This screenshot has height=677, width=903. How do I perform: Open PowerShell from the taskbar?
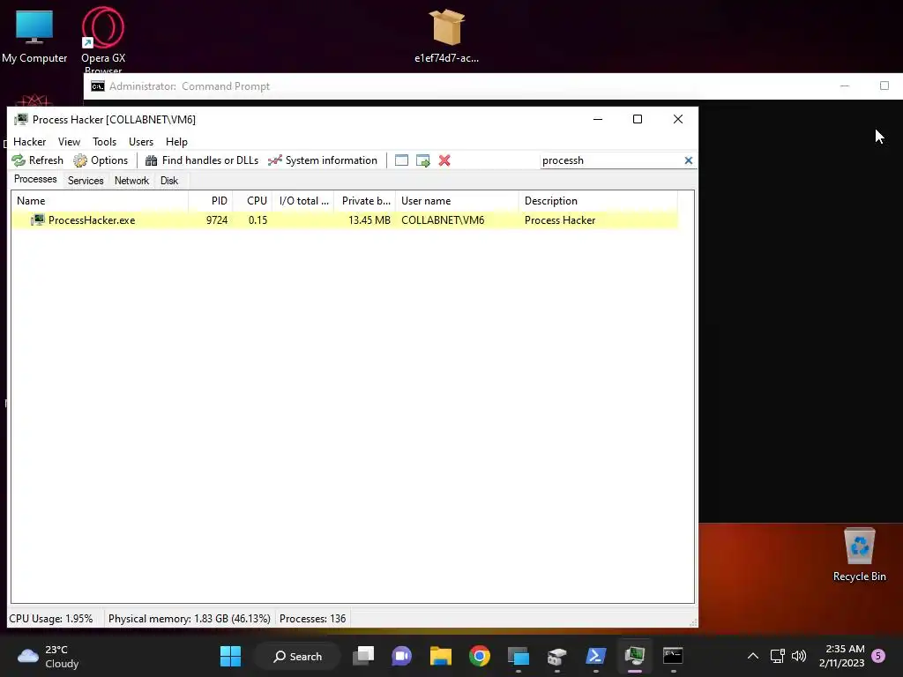pyautogui.click(x=595, y=656)
